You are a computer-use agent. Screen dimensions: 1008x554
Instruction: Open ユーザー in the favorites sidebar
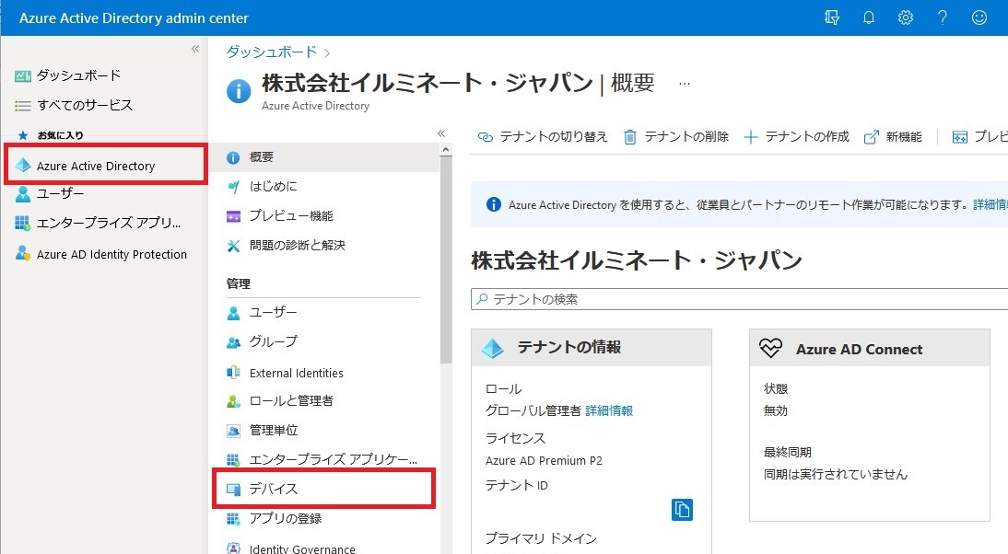(50, 194)
